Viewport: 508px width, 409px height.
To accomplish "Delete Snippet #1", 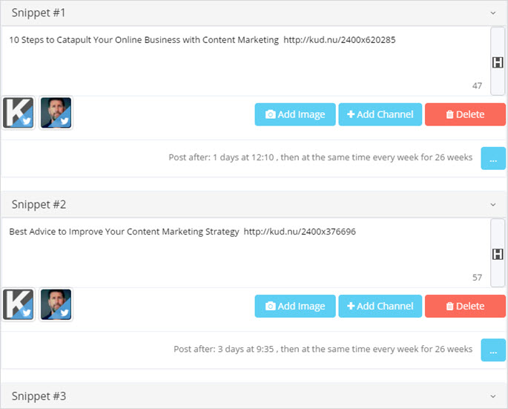I will [465, 114].
